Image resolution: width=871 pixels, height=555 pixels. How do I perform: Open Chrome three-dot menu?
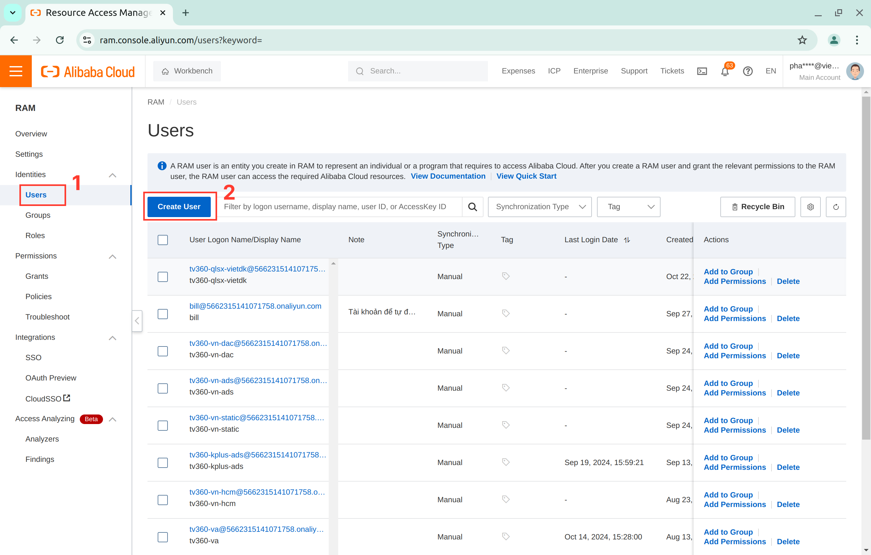click(x=857, y=40)
